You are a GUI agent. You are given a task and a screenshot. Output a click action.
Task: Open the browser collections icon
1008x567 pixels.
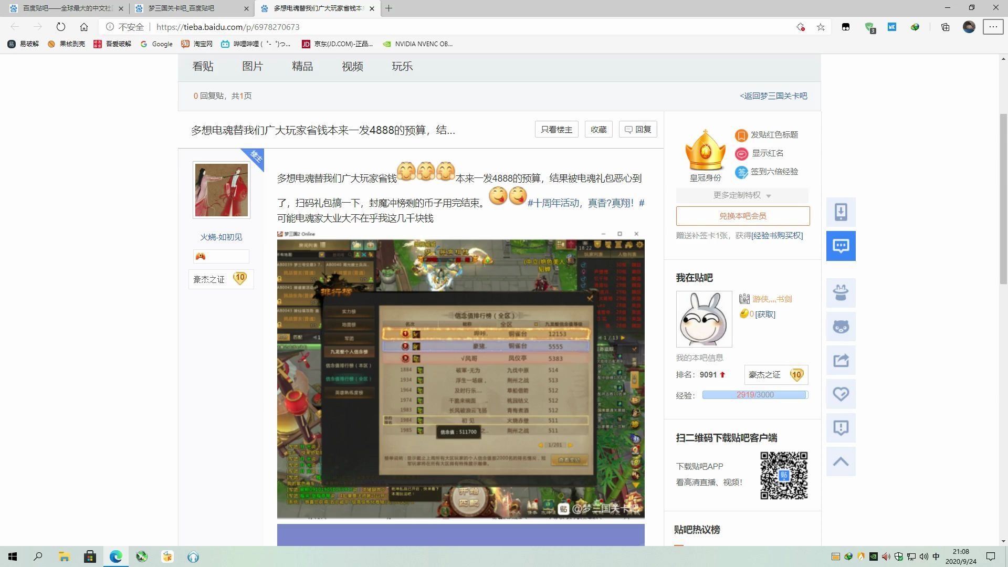pyautogui.click(x=945, y=27)
